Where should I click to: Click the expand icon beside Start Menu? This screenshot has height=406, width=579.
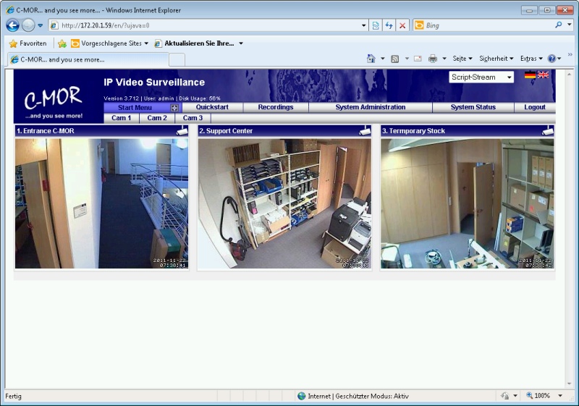[174, 108]
